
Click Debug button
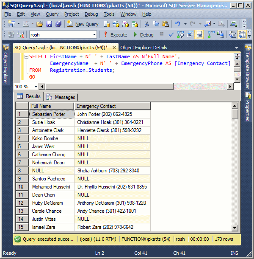(x=144, y=35)
